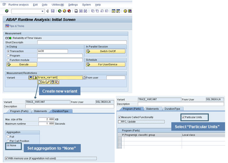Enable the RFC, Update checkbox
The height and width of the screenshot is (163, 228).
pos(120,122)
